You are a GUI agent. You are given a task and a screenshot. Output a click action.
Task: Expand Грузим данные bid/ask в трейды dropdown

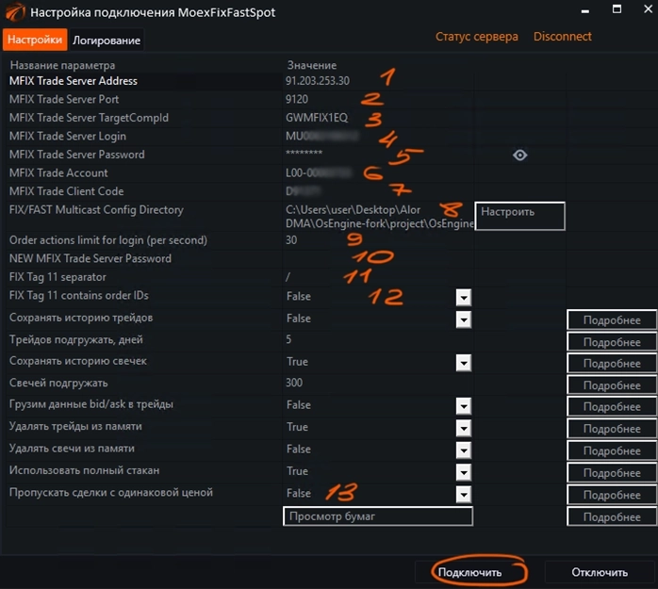(463, 405)
